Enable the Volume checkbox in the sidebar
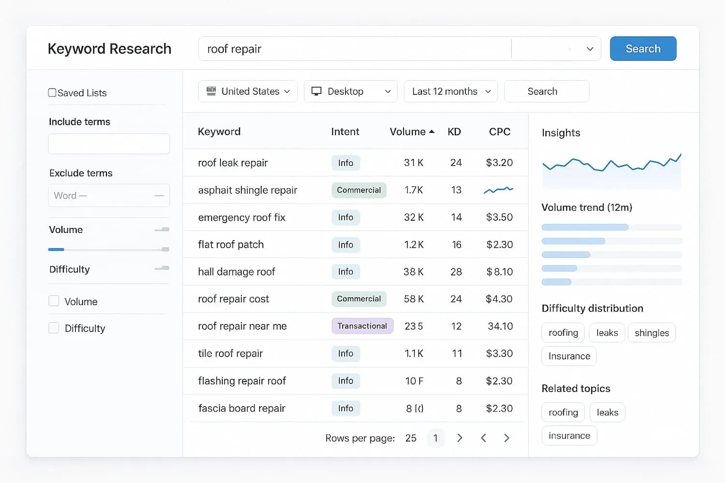The image size is (725, 483). tap(54, 300)
